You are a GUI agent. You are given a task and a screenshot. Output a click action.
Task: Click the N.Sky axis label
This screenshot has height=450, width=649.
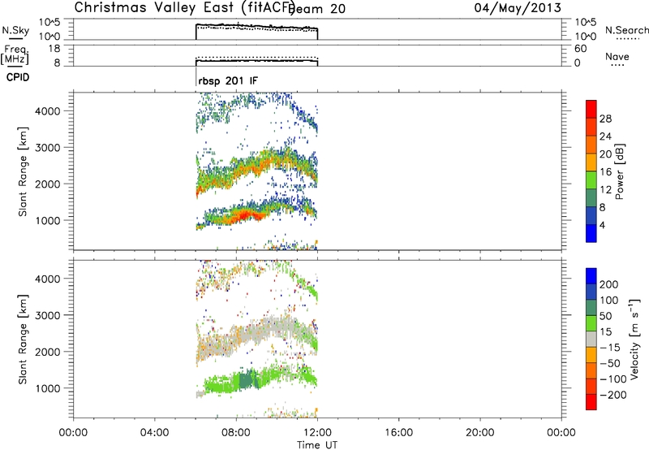coord(15,31)
